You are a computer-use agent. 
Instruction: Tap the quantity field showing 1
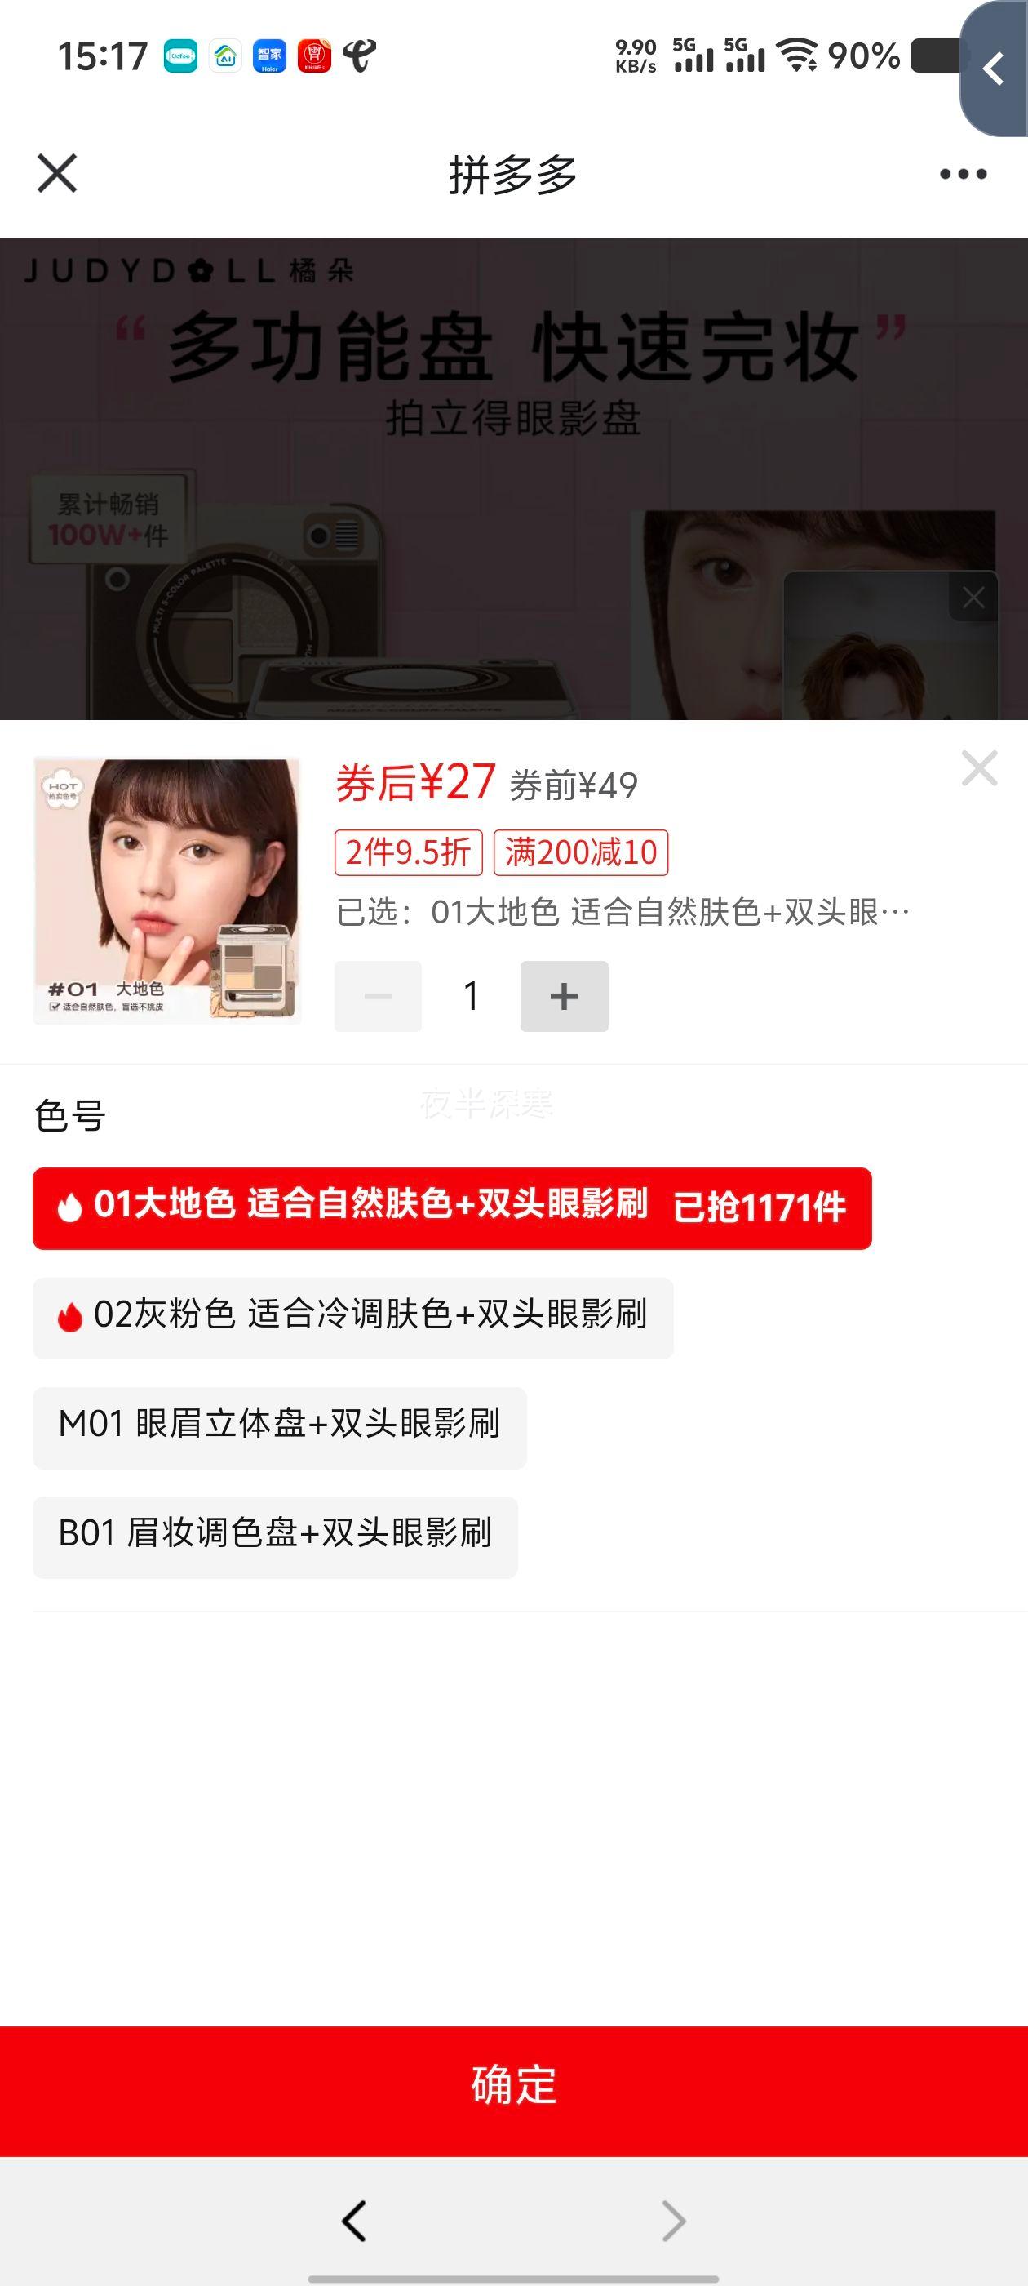pos(471,996)
